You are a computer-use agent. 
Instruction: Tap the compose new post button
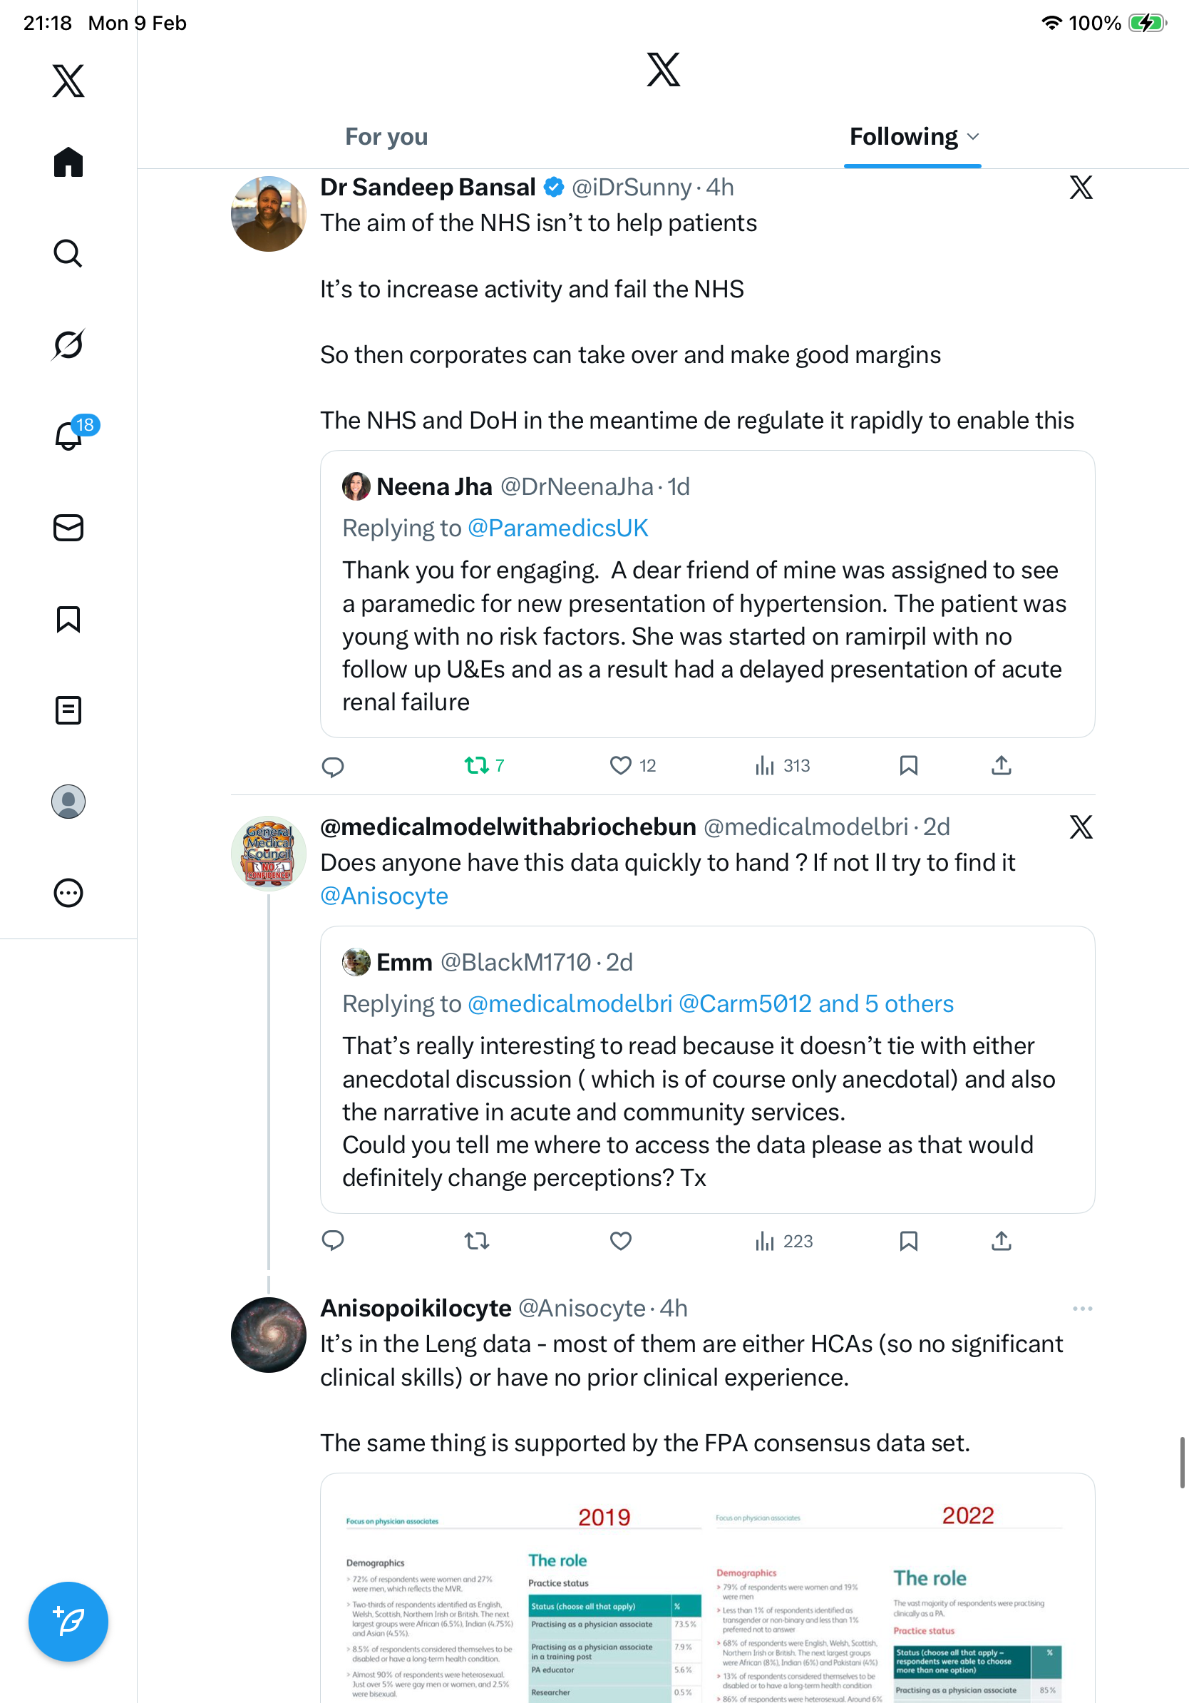point(68,1622)
